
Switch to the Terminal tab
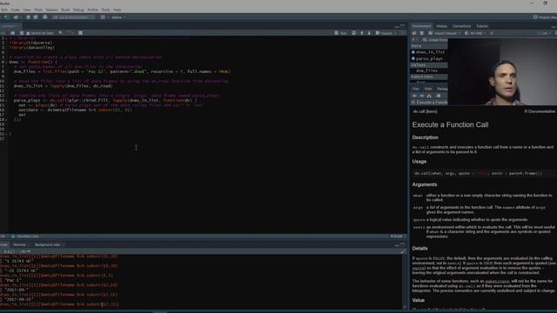point(19,245)
